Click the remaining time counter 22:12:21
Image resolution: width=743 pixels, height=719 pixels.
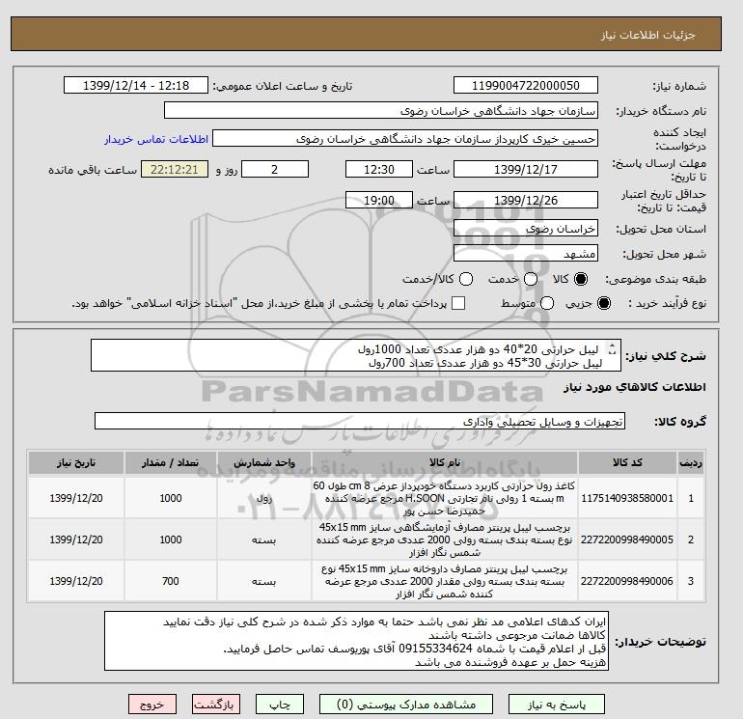(x=175, y=169)
